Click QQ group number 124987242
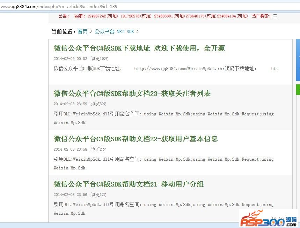The height and width of the screenshot is (228, 300). coord(96,16)
